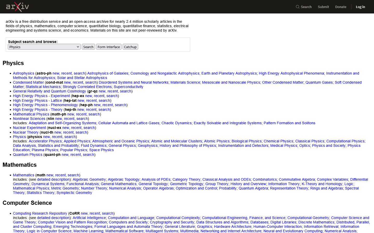Open Computing Research Repository link
Viewport: 374px width, 233px height.
click(x=40, y=213)
